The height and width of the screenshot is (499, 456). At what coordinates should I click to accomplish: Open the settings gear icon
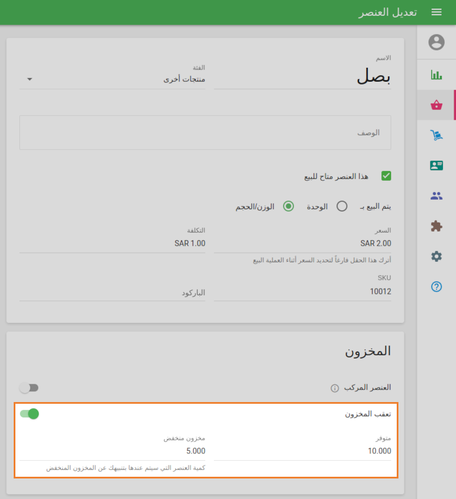tap(436, 255)
